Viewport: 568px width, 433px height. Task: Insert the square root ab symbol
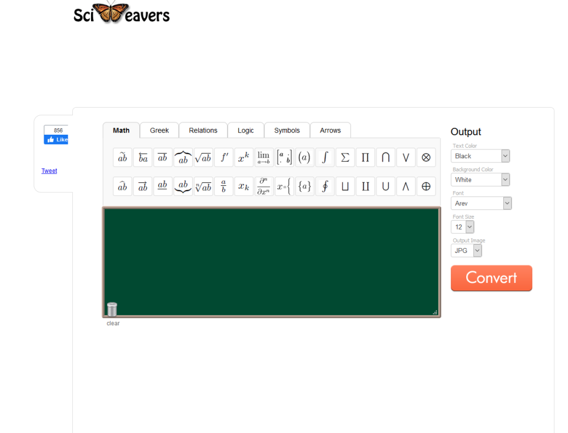tap(203, 158)
